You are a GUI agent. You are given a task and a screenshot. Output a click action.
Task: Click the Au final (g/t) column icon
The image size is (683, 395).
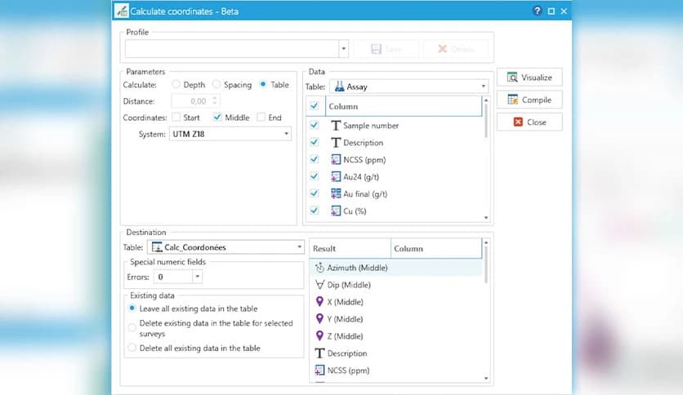point(336,194)
